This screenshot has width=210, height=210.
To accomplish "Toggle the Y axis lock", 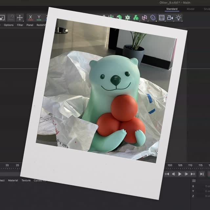I will [39, 17].
